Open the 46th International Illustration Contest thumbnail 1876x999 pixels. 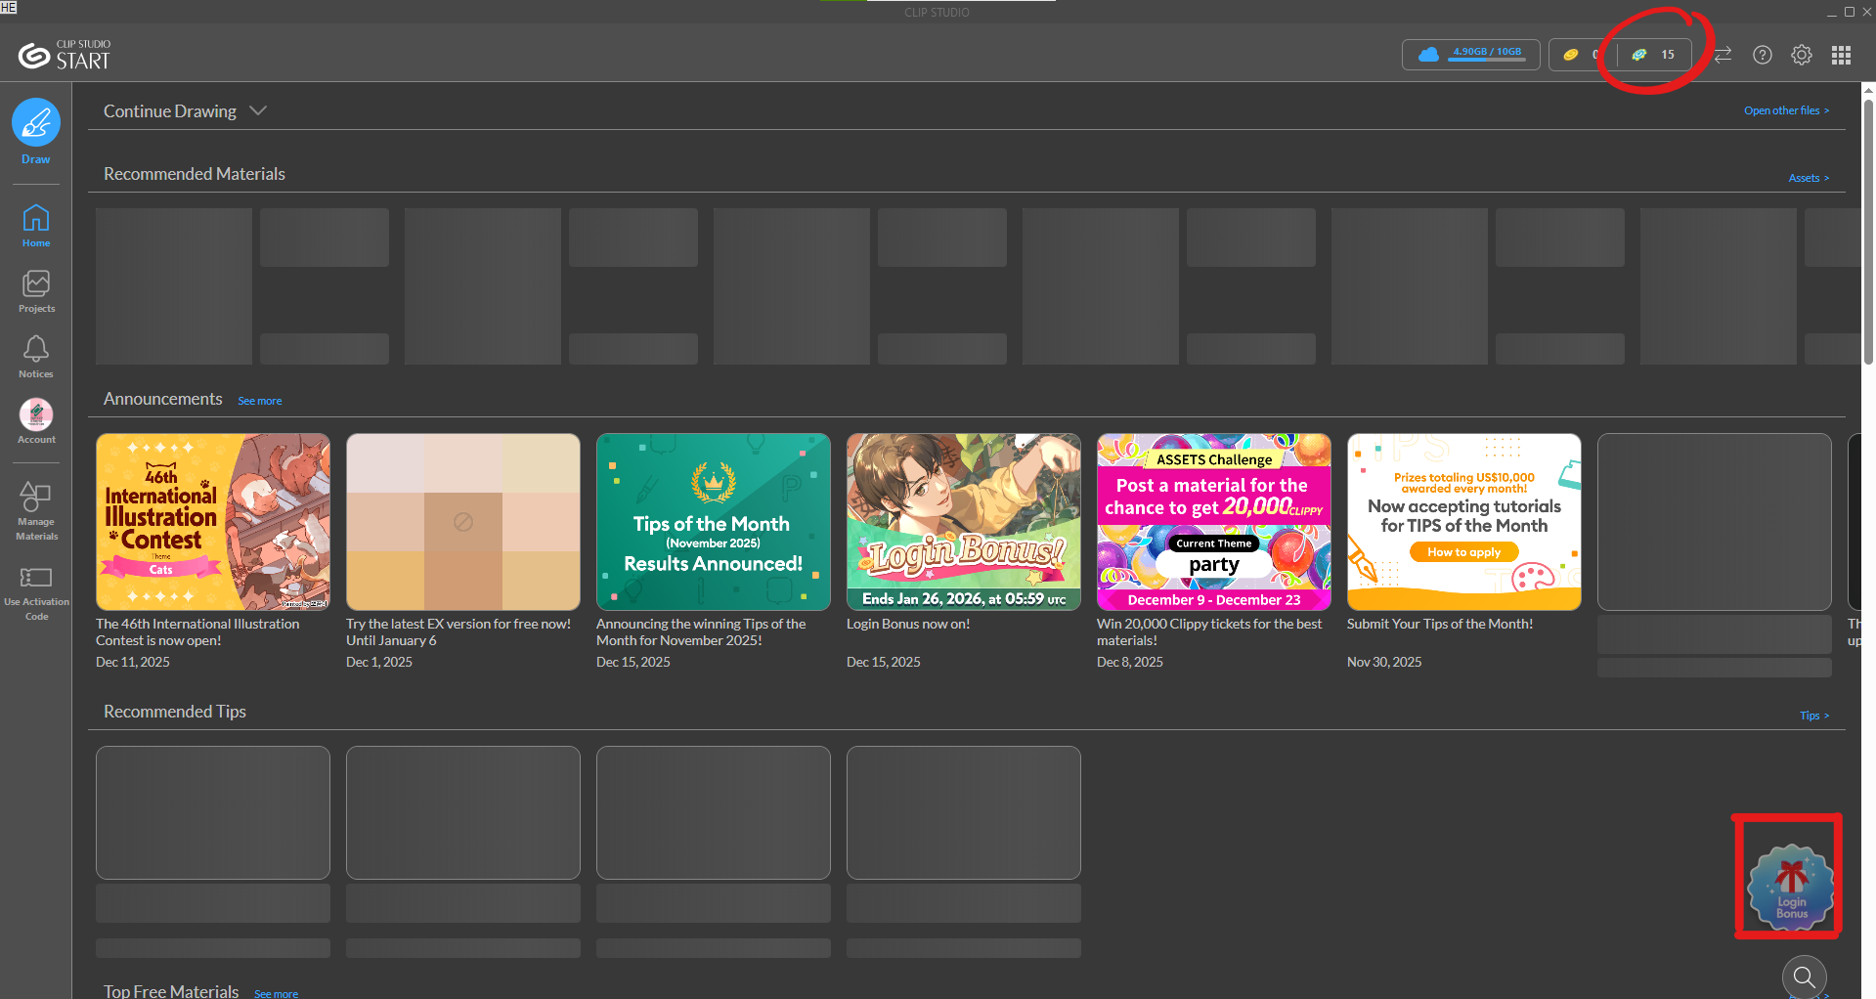[x=213, y=522]
